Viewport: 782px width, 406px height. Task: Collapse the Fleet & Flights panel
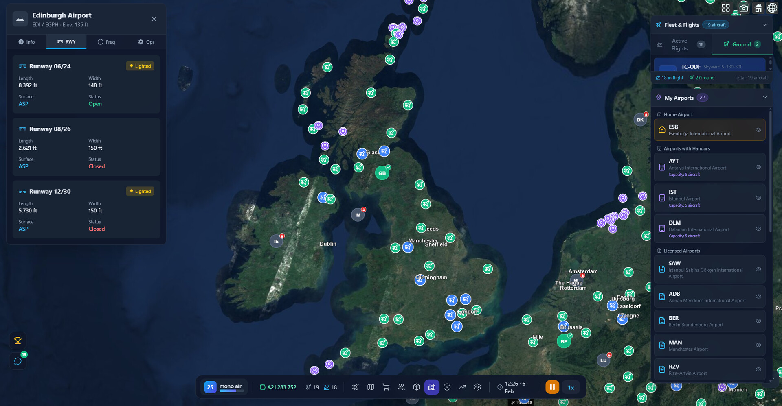(764, 25)
